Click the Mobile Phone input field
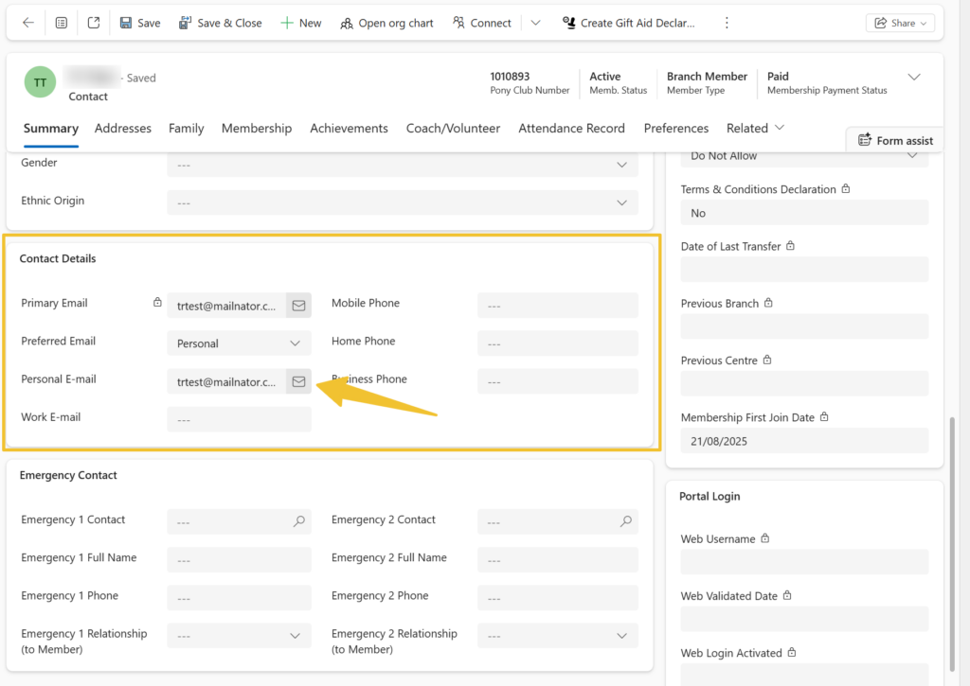Image resolution: width=970 pixels, height=686 pixels. point(557,306)
